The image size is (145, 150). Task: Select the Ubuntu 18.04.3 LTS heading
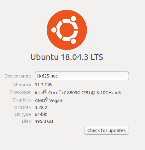[67, 57]
